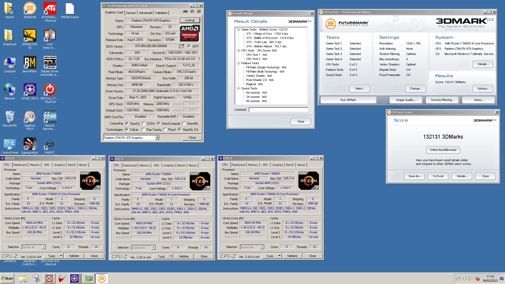Click Start button on taskbar
The width and height of the screenshot is (505, 284).
[7, 278]
